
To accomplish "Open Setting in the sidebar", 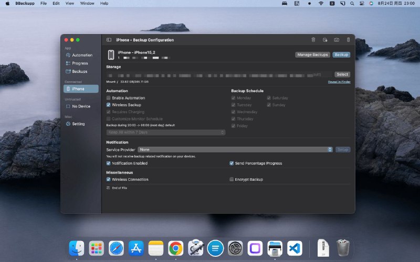I will pyautogui.click(x=78, y=124).
